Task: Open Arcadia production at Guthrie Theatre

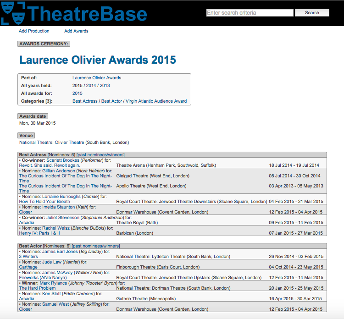Action: [x=27, y=299]
